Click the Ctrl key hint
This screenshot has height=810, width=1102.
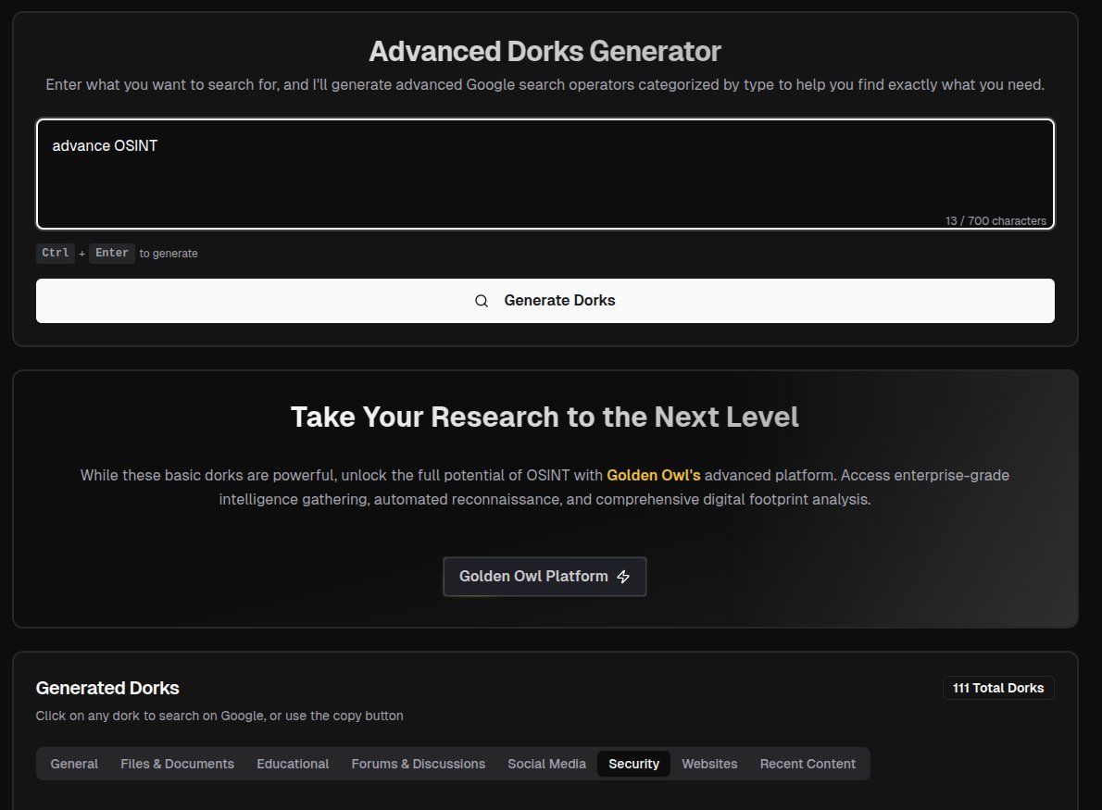56,253
